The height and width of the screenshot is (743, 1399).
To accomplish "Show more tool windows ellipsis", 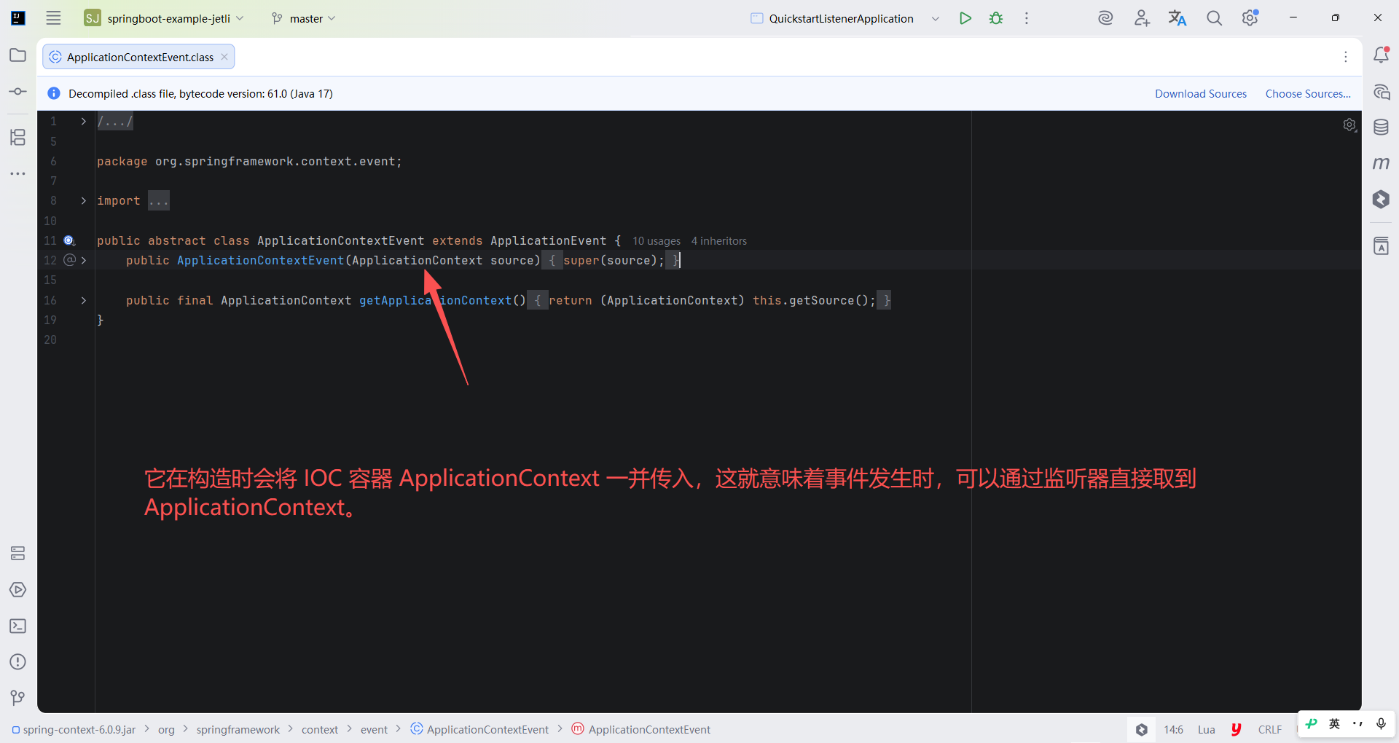I will (x=18, y=173).
